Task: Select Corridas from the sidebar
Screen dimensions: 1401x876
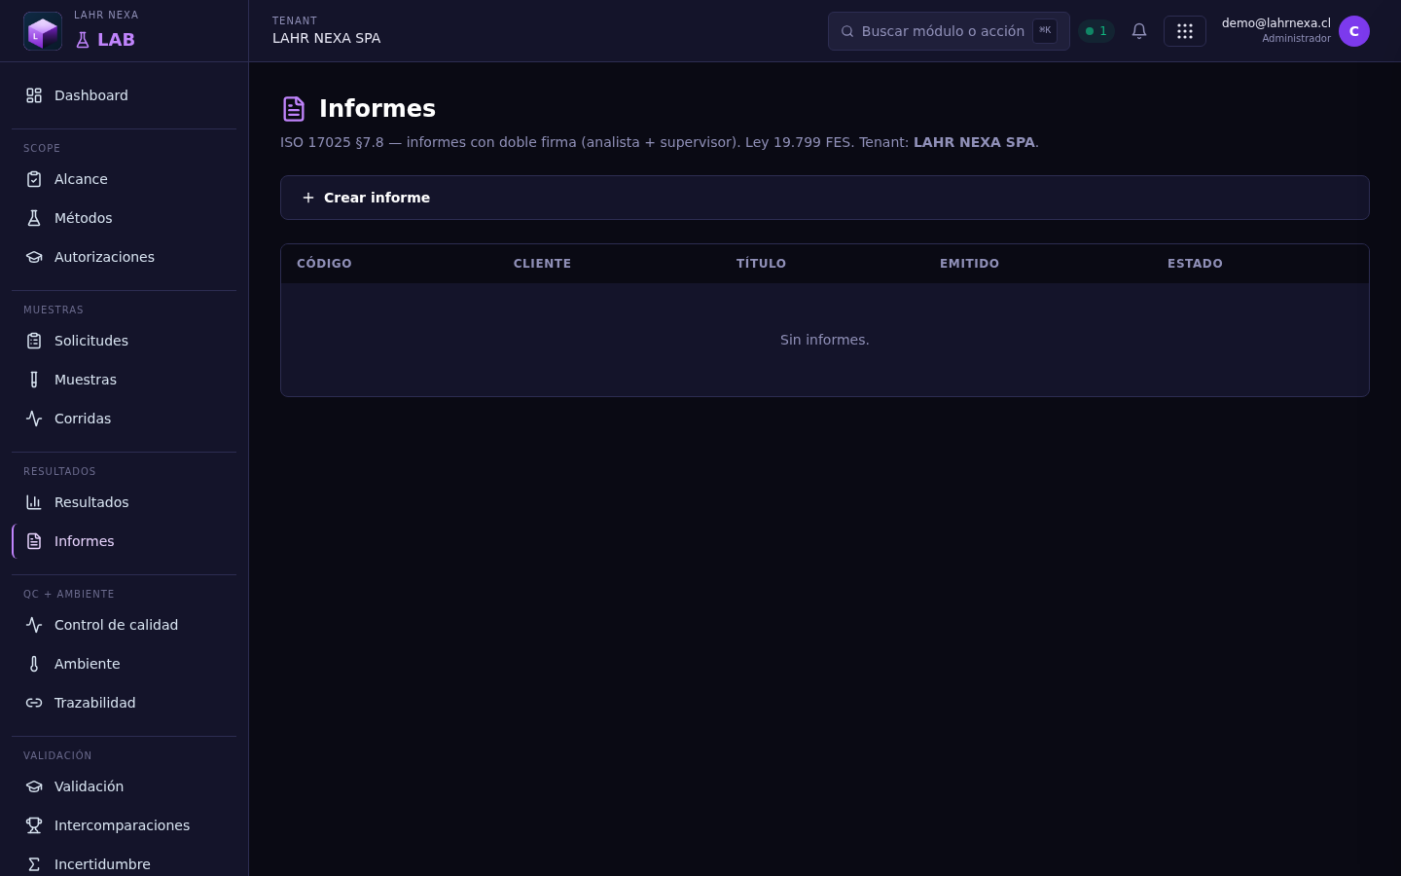Action: point(125,419)
